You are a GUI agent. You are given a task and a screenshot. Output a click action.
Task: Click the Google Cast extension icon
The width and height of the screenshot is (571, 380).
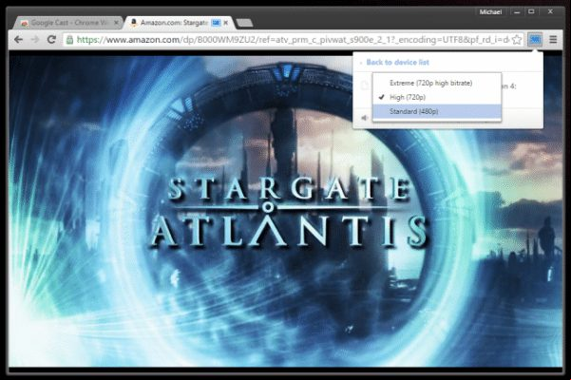535,39
